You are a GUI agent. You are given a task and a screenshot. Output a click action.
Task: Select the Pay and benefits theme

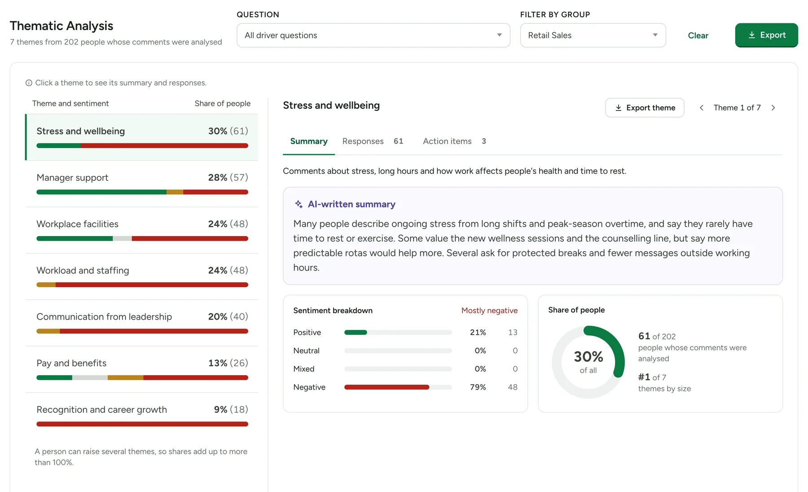(142, 369)
